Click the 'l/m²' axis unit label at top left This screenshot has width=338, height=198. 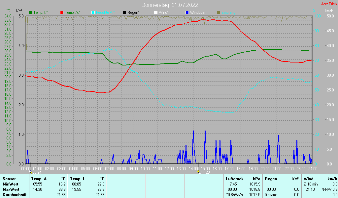(19, 11)
